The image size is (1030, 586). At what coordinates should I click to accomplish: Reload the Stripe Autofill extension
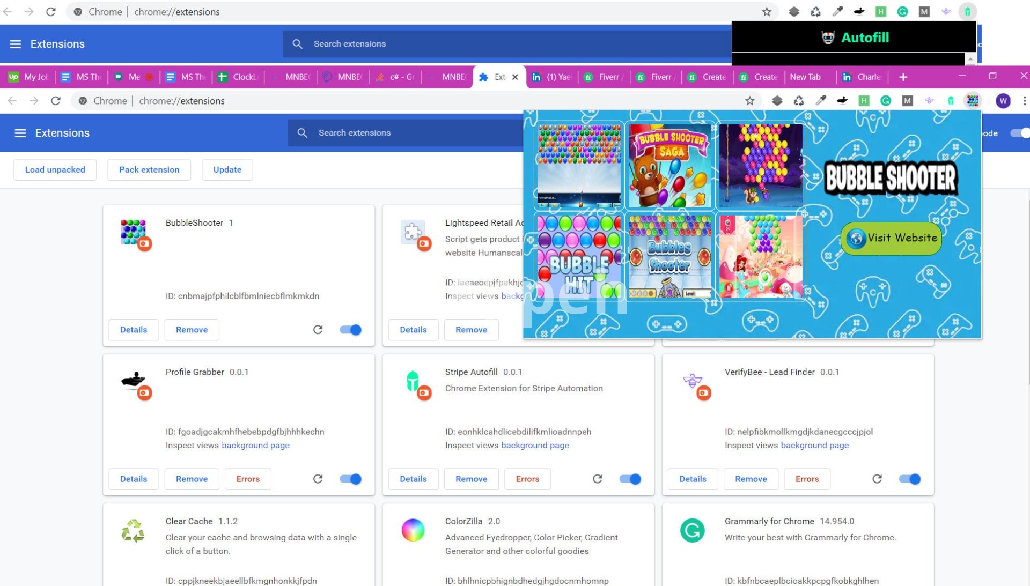(x=597, y=479)
